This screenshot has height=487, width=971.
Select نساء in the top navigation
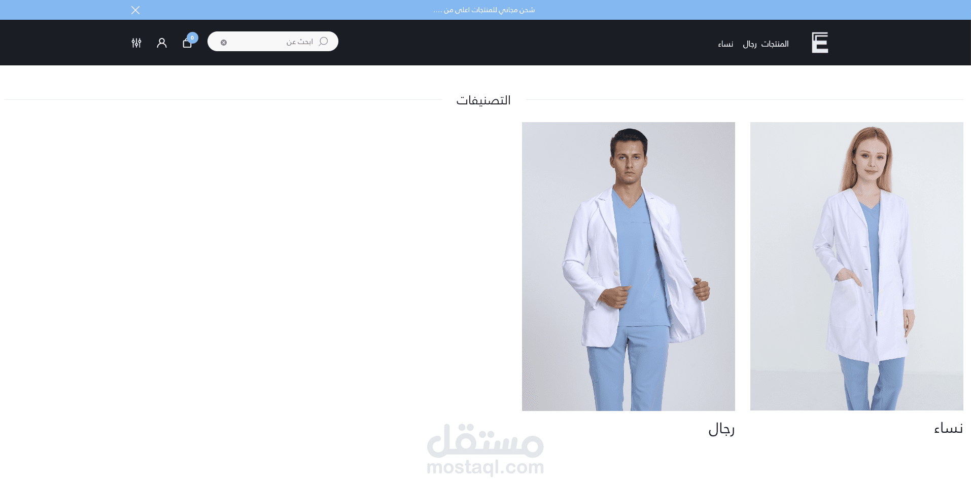(725, 44)
